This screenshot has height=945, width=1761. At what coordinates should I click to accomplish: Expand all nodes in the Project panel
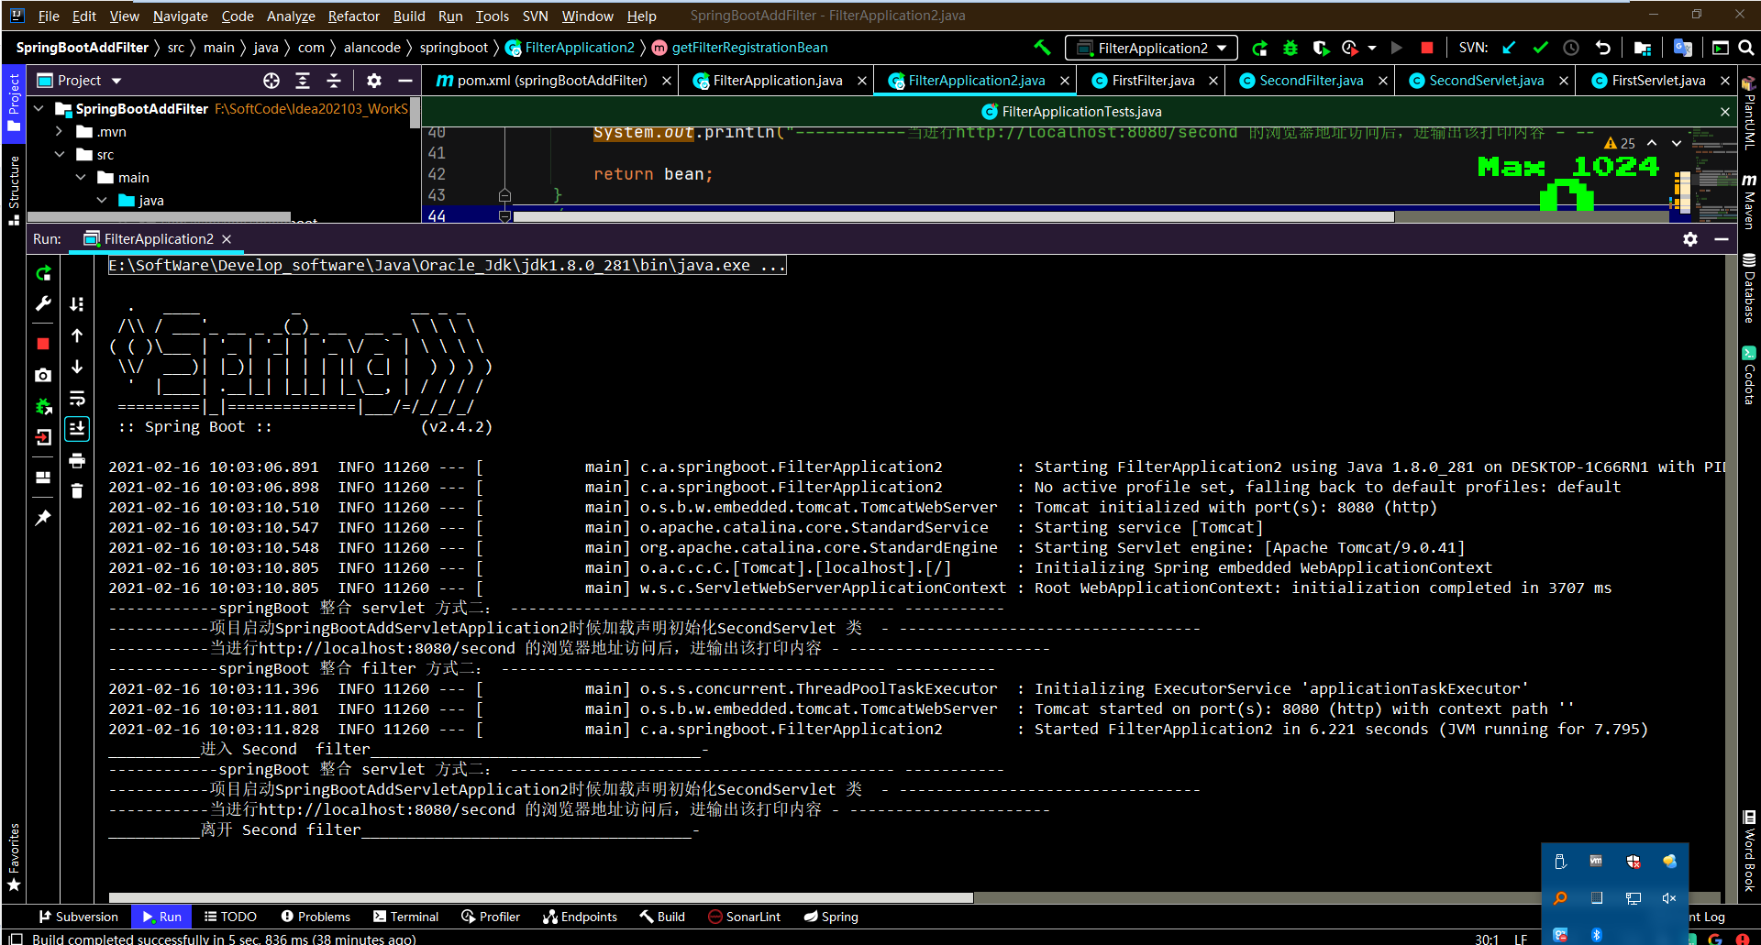(303, 81)
